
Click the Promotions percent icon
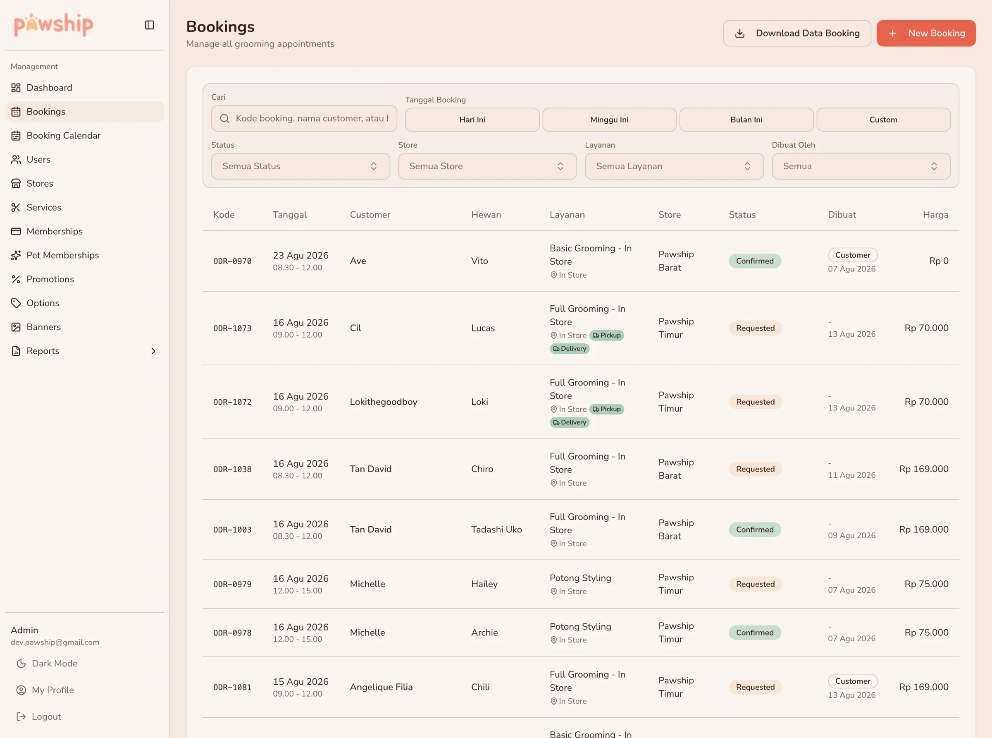coord(16,279)
